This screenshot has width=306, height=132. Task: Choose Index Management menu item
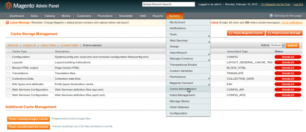pos(188,95)
